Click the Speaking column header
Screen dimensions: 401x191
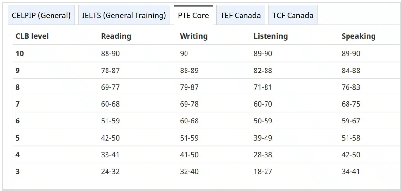coord(358,36)
